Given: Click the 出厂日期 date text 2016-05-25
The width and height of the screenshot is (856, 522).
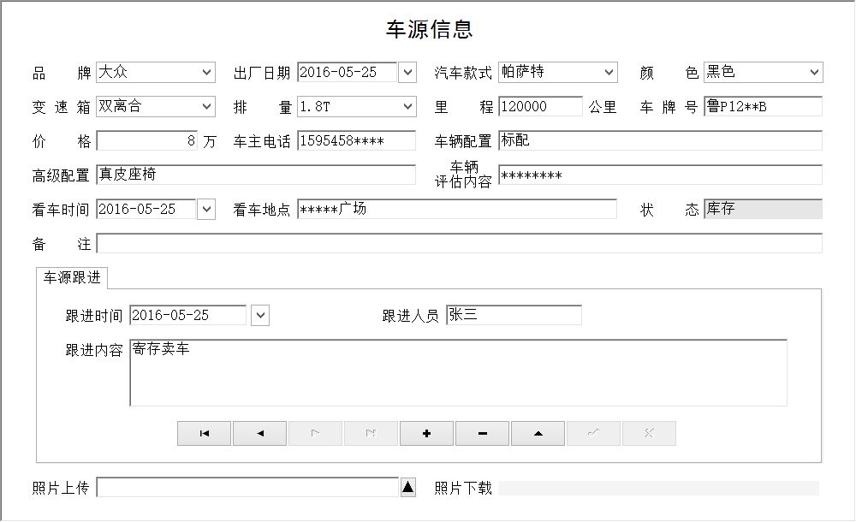Looking at the screenshot, I should tap(347, 72).
